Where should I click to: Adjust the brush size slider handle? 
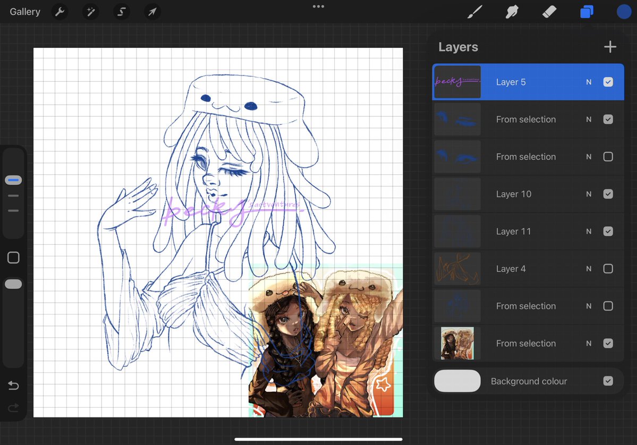click(x=13, y=180)
